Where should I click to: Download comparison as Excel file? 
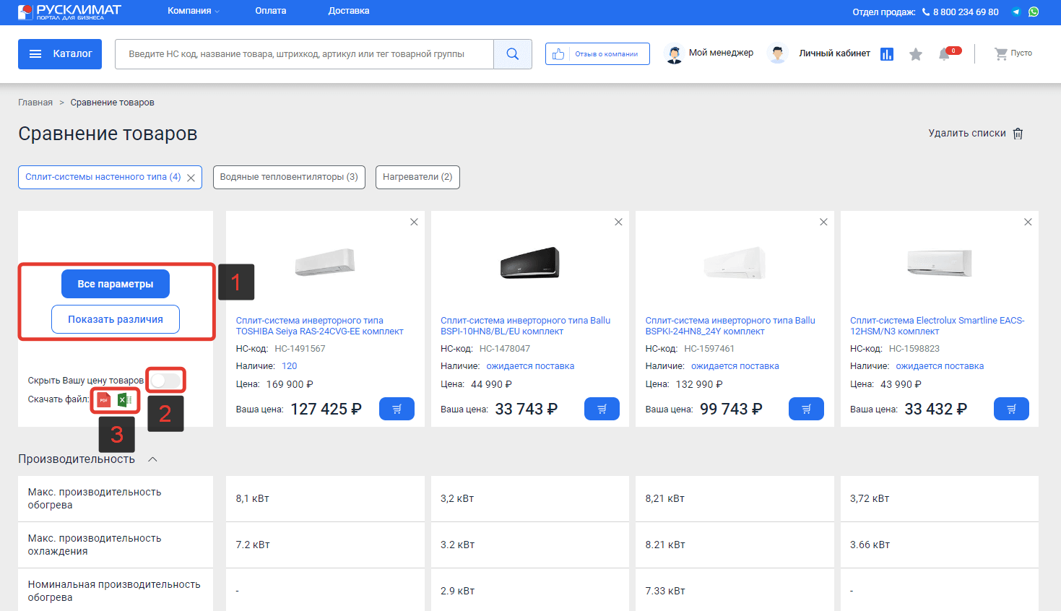pyautogui.click(x=124, y=399)
